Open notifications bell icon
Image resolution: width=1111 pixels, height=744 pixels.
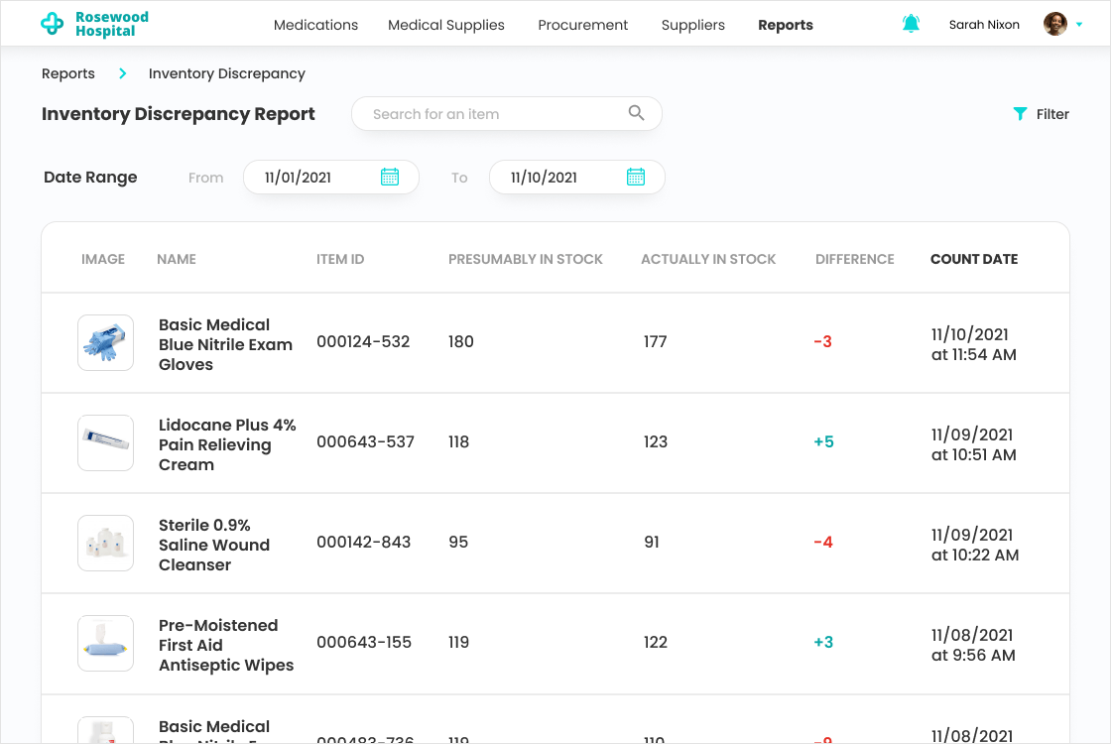pos(911,24)
